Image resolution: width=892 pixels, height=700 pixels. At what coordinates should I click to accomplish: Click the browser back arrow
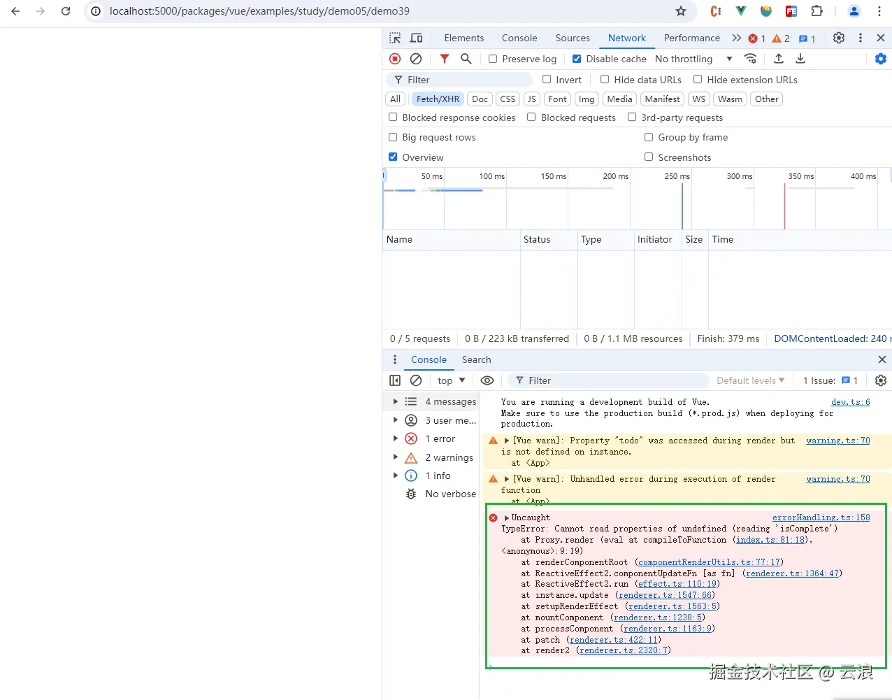coord(15,11)
